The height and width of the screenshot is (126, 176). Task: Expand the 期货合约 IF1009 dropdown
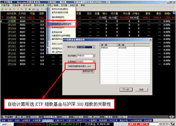(x=94, y=47)
